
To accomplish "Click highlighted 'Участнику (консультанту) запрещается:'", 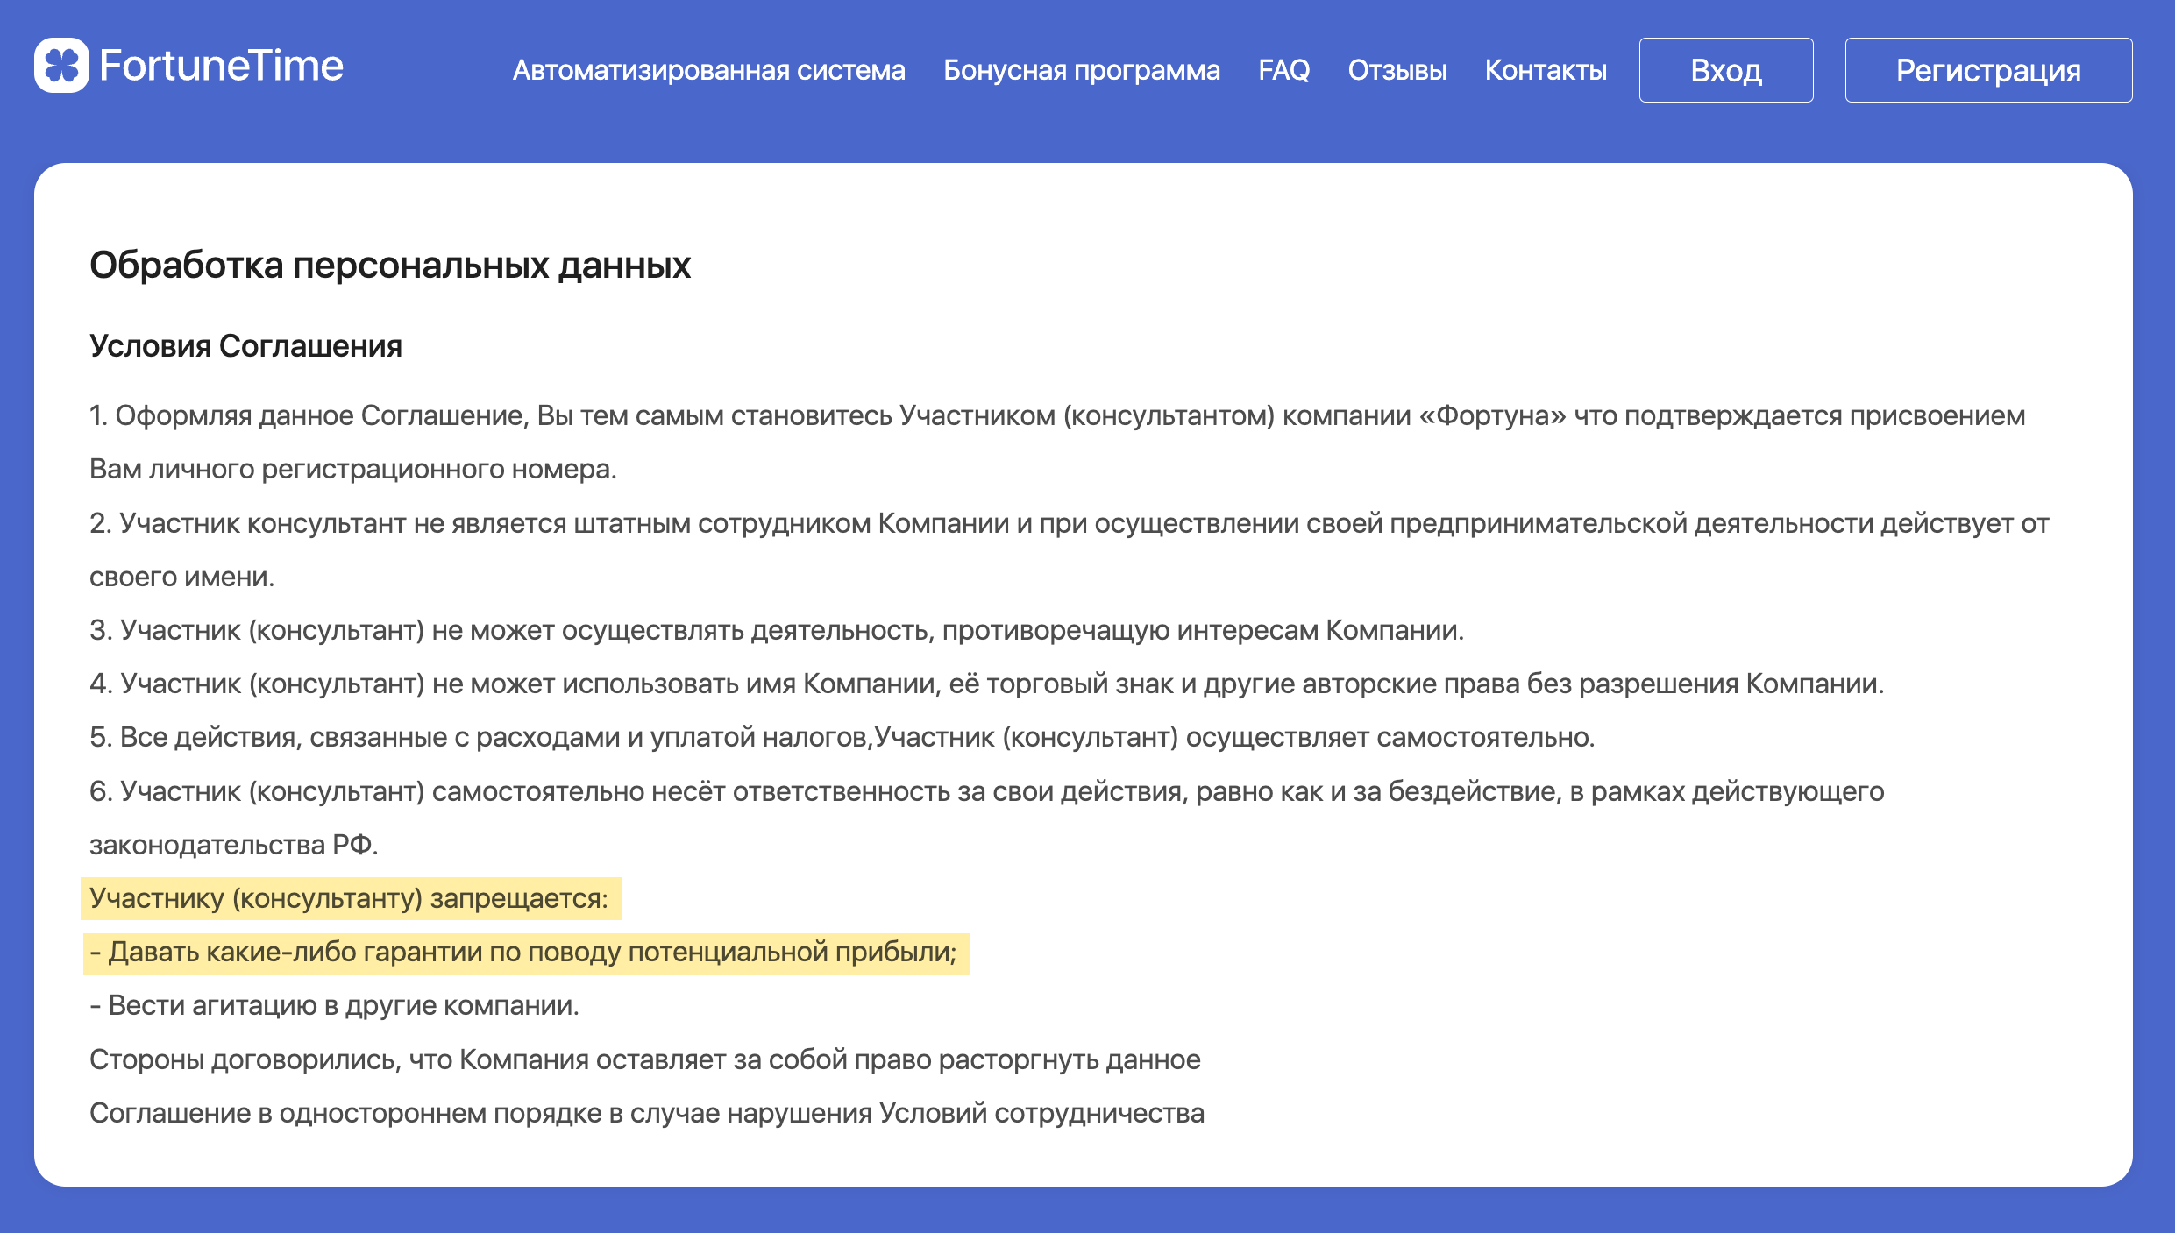I will coord(351,898).
